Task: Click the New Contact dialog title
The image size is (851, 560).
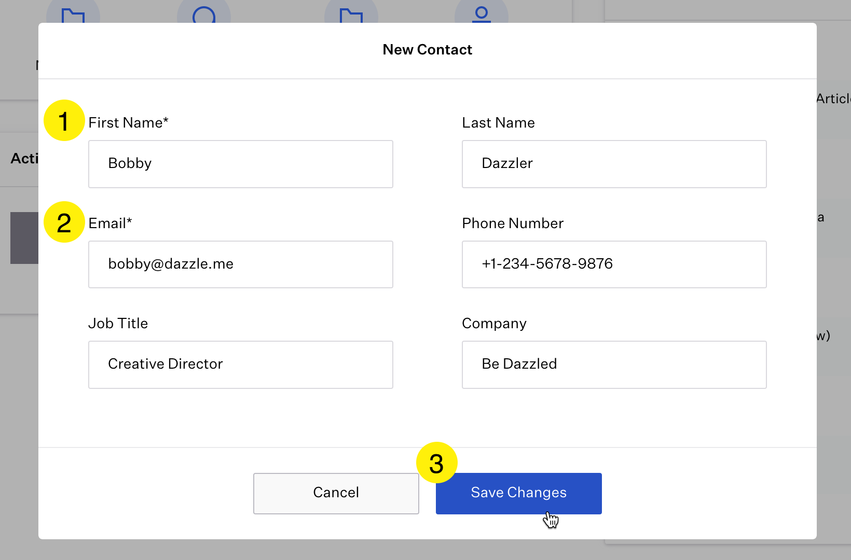Action: click(x=427, y=49)
